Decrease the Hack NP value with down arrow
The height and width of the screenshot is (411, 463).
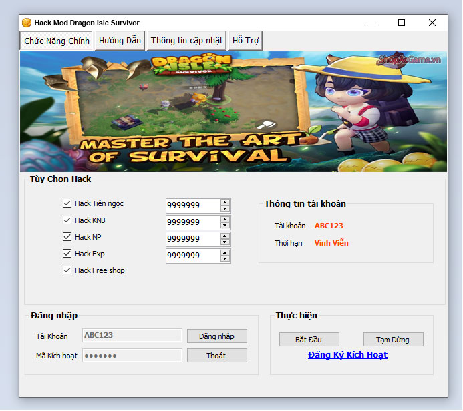point(225,242)
